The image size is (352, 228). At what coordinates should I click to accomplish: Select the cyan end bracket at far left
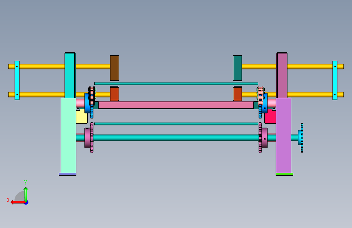pos(17,81)
